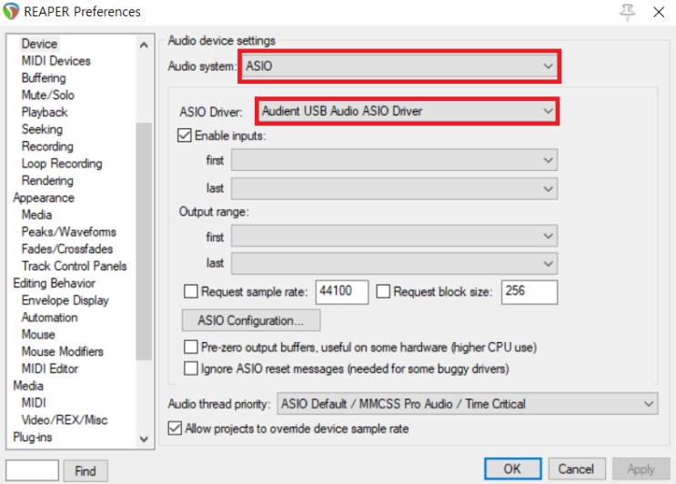676x484 pixels.
Task: Open the Output range last dropdown
Action: coord(394,263)
